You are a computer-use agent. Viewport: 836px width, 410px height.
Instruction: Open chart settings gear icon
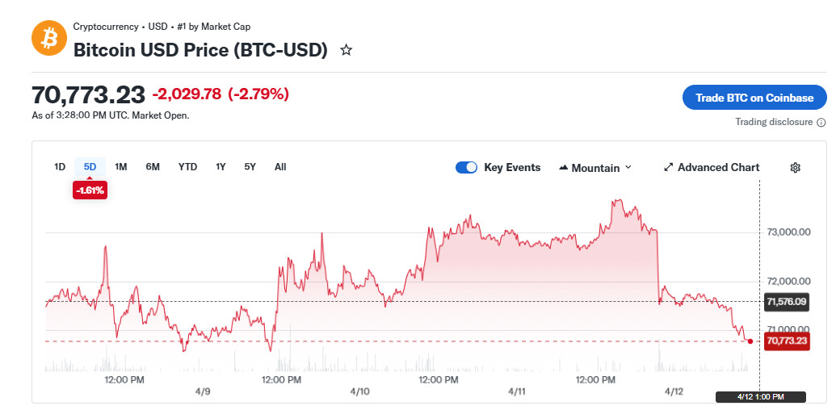pos(795,168)
